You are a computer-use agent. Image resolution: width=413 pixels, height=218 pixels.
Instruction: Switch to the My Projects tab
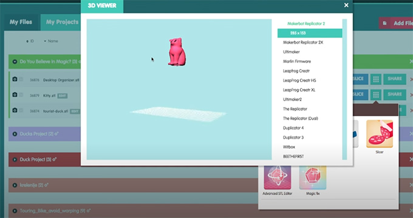tap(62, 22)
